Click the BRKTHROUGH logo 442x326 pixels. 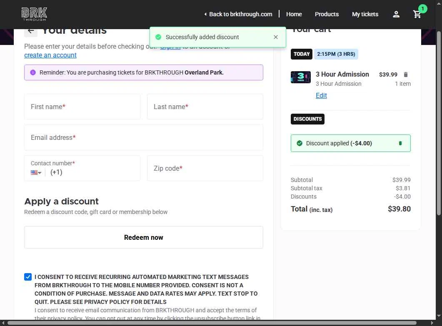click(34, 14)
